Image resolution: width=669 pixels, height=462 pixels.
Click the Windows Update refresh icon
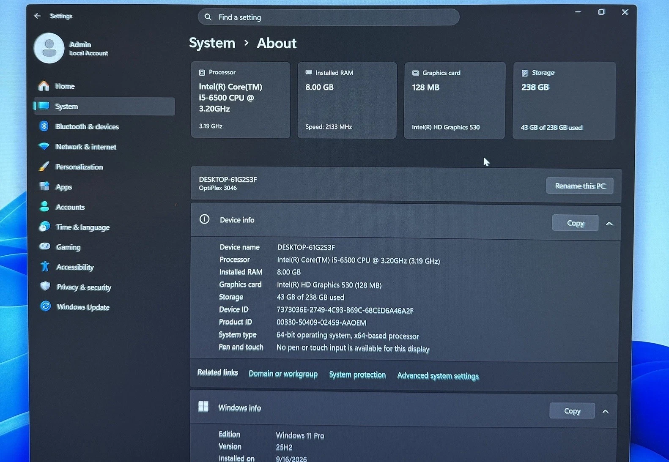45,306
